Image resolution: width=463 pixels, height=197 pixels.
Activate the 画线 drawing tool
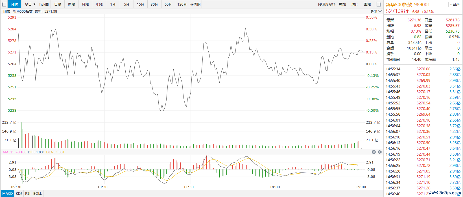click(x=367, y=4)
